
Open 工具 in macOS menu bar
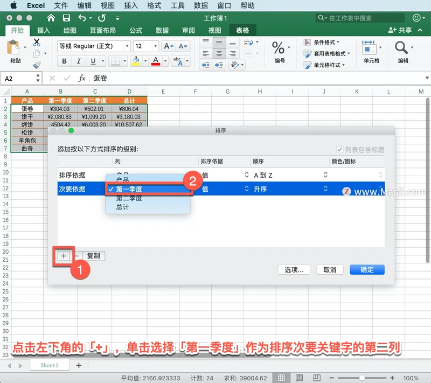[177, 5]
